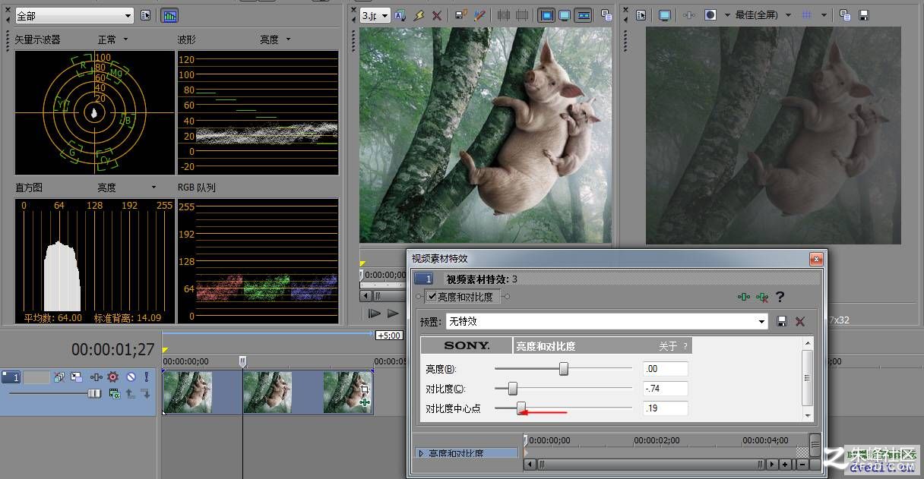Screen dimensions: 924x479
Task: Click the track name field on track 1
Action: [x=36, y=377]
